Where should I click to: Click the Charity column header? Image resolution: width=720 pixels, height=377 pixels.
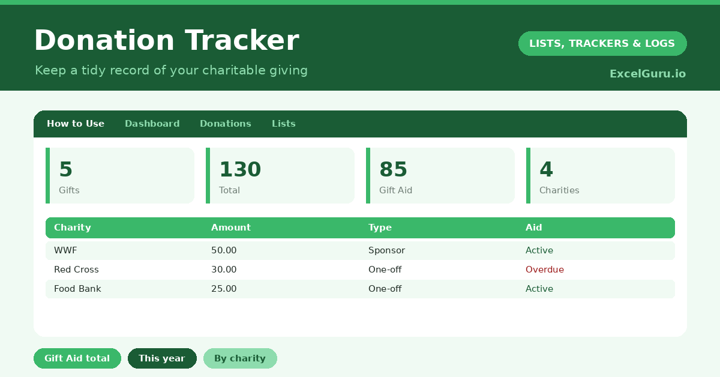pos(73,228)
